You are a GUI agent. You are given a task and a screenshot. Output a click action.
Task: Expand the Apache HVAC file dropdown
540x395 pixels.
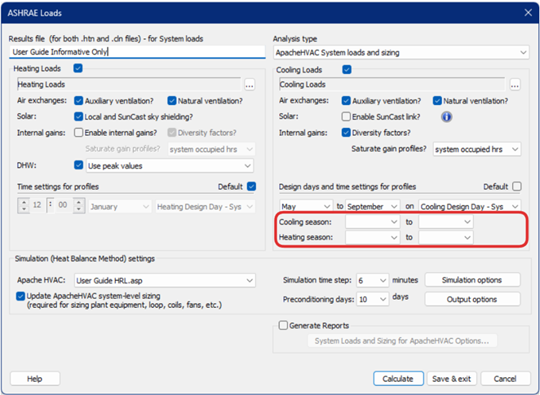[x=159, y=280]
